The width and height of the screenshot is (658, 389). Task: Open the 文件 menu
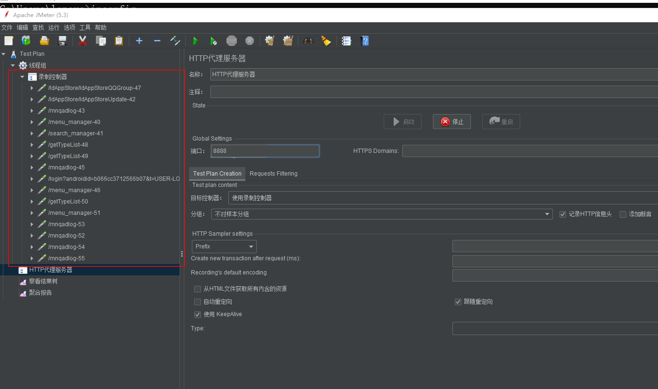pyautogui.click(x=7, y=28)
